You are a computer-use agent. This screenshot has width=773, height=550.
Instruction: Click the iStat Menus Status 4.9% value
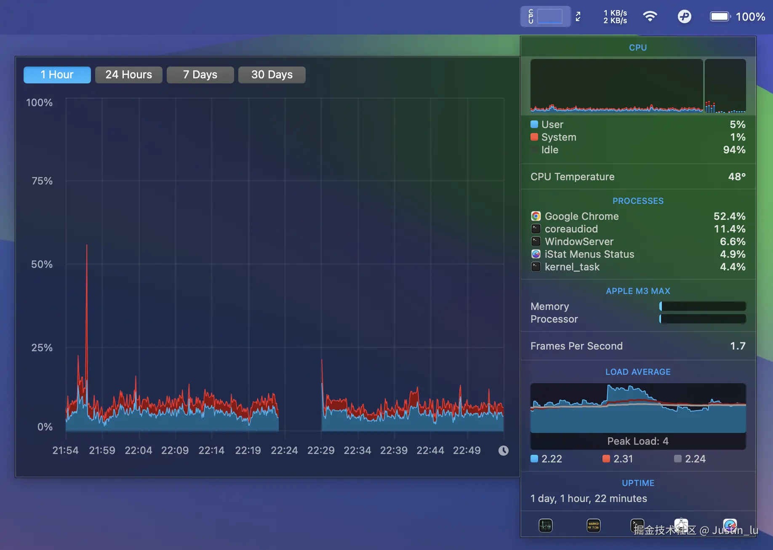tap(733, 254)
